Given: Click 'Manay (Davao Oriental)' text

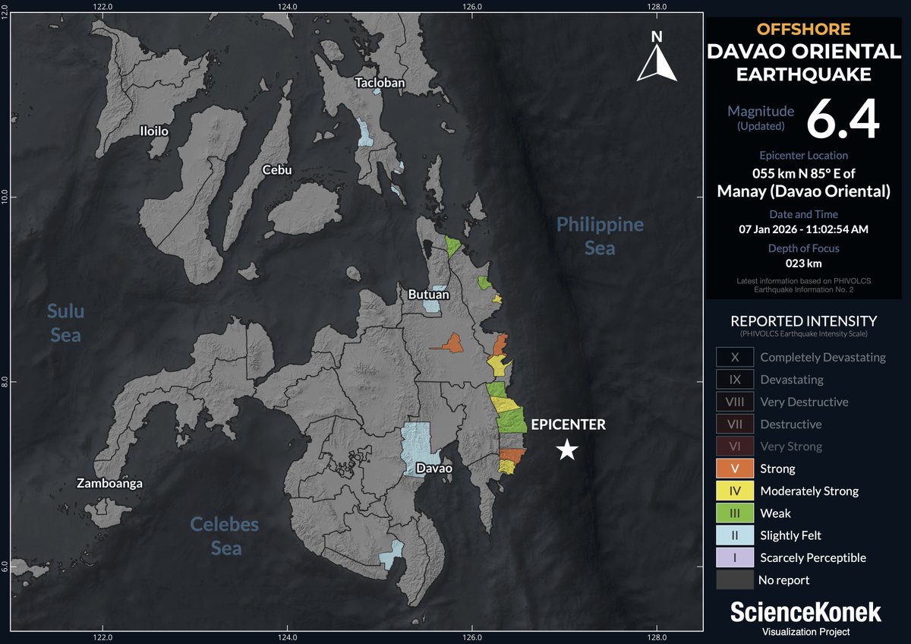Looking at the screenshot, I should point(803,191).
